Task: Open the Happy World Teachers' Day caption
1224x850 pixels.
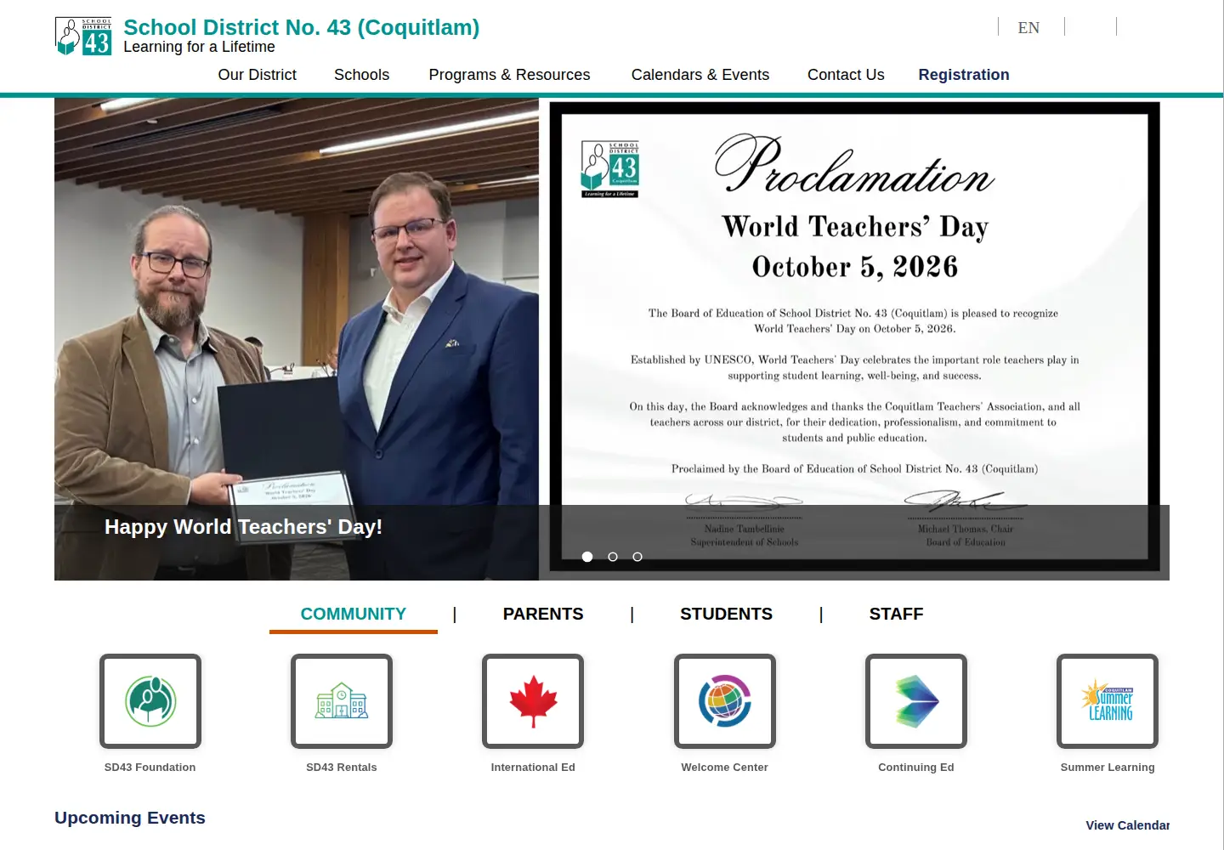Action: click(243, 527)
